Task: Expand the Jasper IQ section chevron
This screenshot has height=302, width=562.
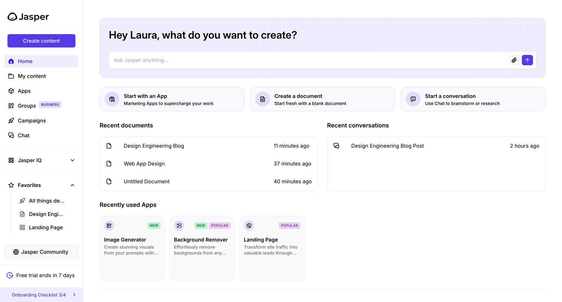Action: click(x=72, y=160)
